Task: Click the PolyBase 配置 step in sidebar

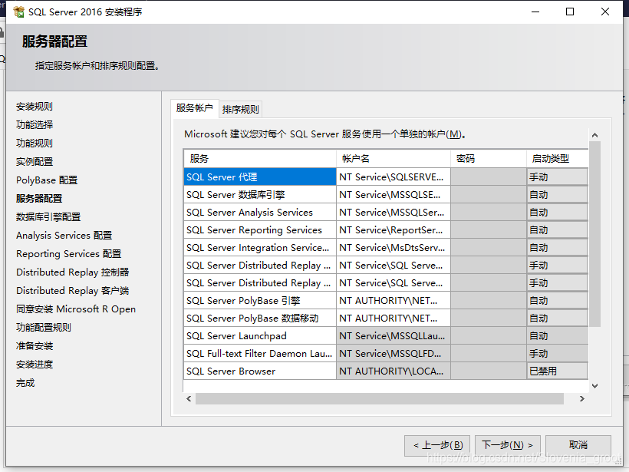Action: pos(47,180)
